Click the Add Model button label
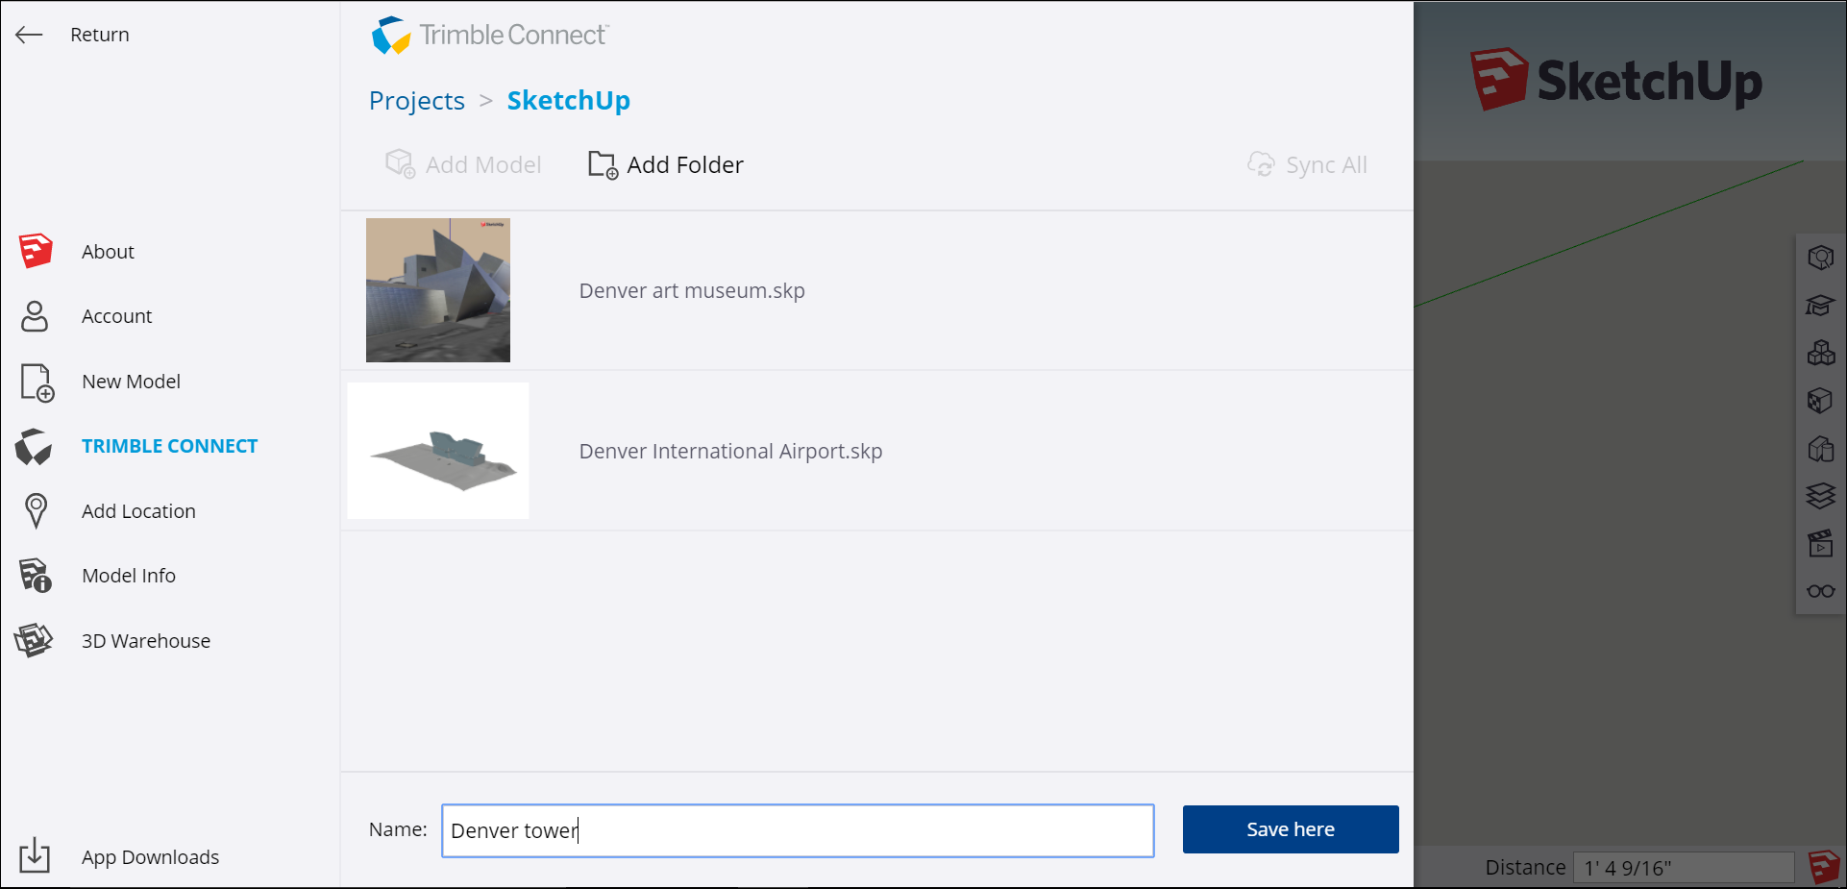Viewport: 1847px width, 889px height. tap(483, 165)
